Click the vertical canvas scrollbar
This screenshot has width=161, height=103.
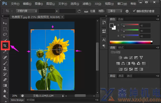[x=97, y=57]
